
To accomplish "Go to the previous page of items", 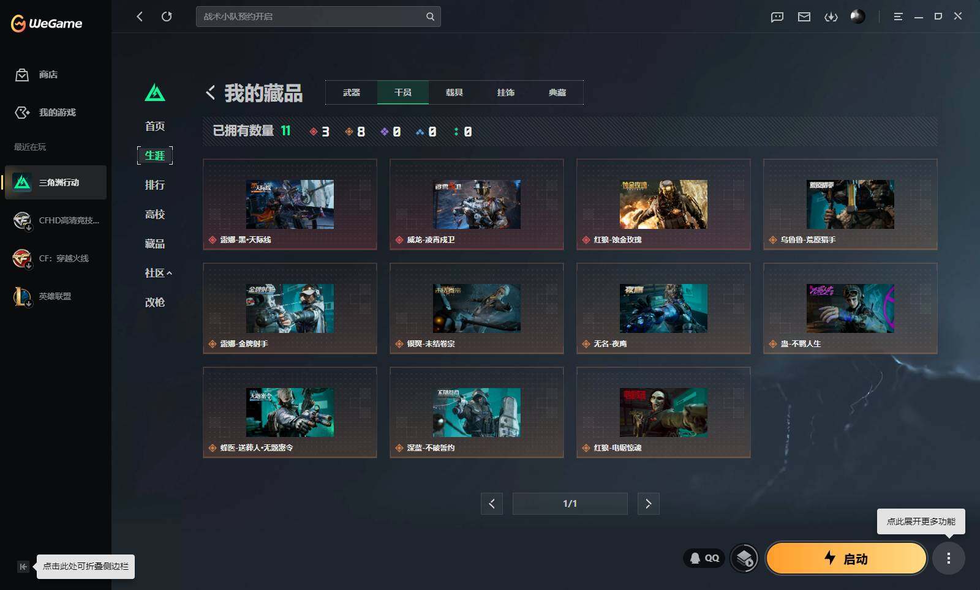I will click(492, 504).
